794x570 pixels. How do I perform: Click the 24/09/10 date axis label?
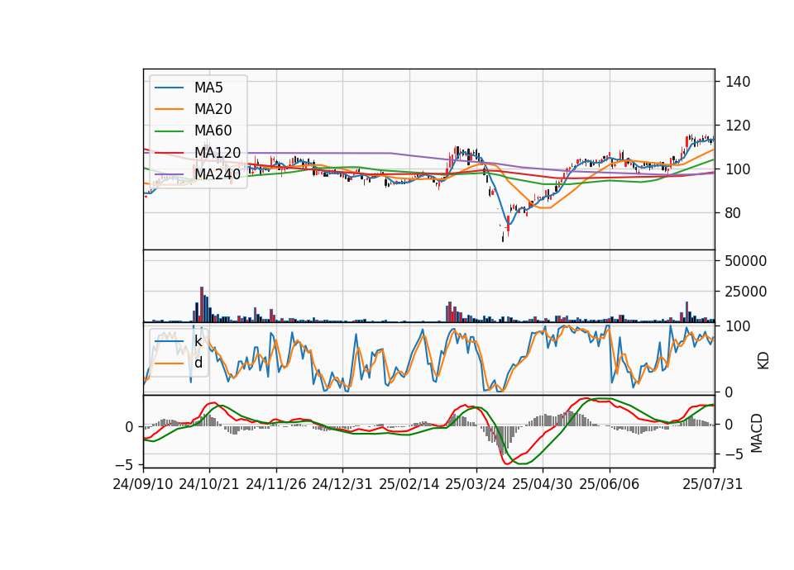143,484
